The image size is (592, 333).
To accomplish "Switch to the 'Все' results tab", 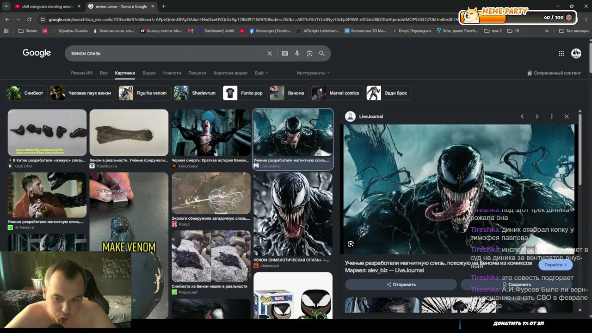I will (x=104, y=73).
